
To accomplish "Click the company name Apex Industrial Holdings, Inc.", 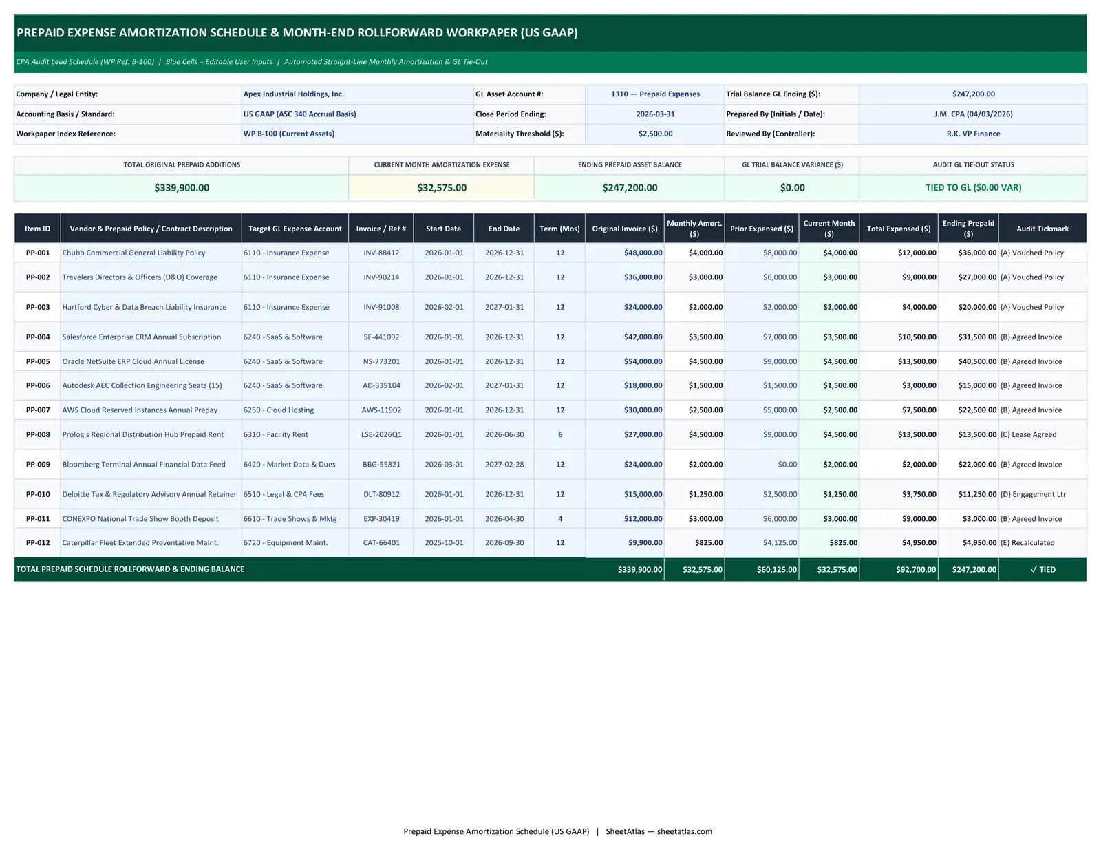I will point(294,94).
